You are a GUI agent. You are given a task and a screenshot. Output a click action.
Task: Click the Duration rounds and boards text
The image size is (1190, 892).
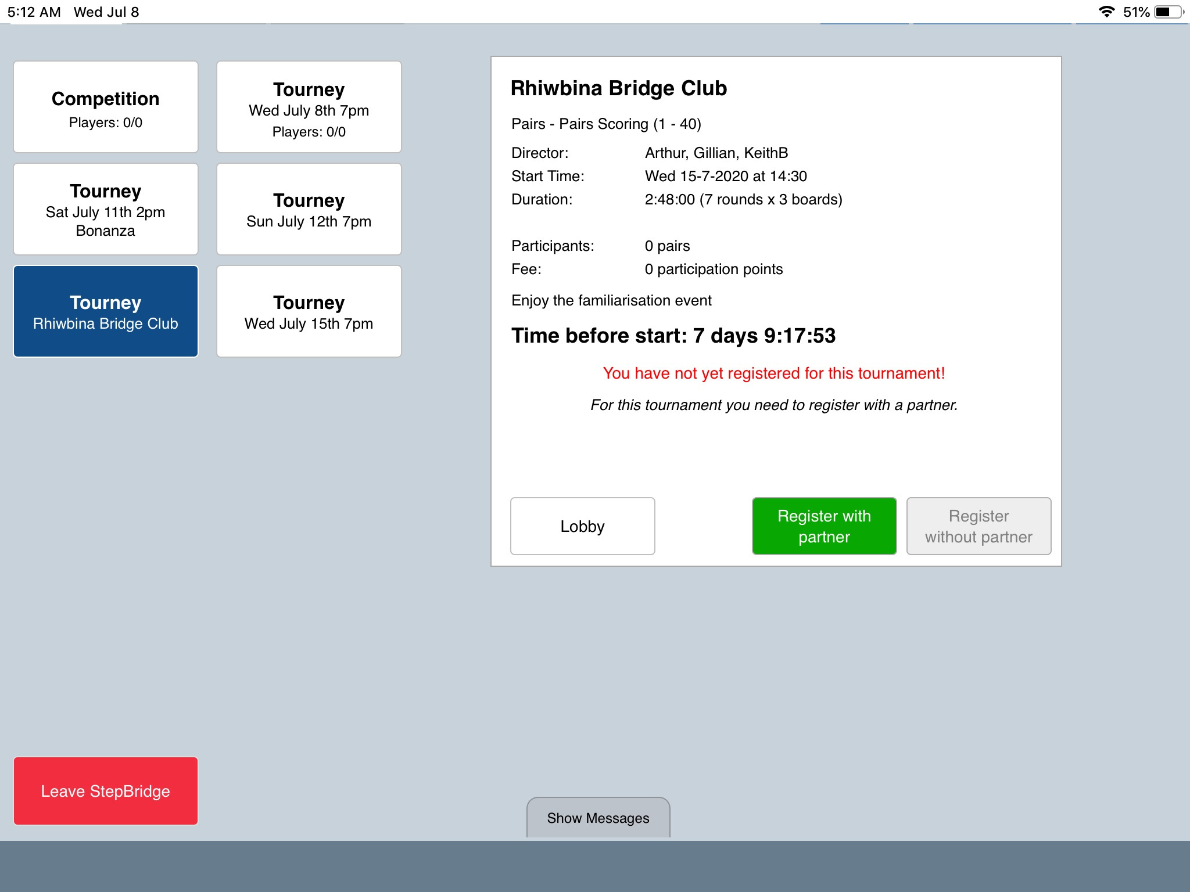tap(743, 199)
